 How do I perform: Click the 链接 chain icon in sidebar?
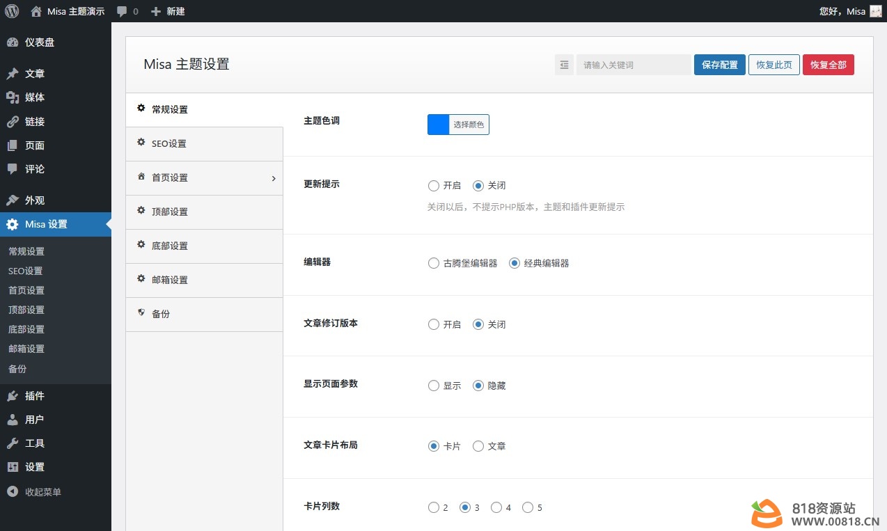click(x=13, y=122)
